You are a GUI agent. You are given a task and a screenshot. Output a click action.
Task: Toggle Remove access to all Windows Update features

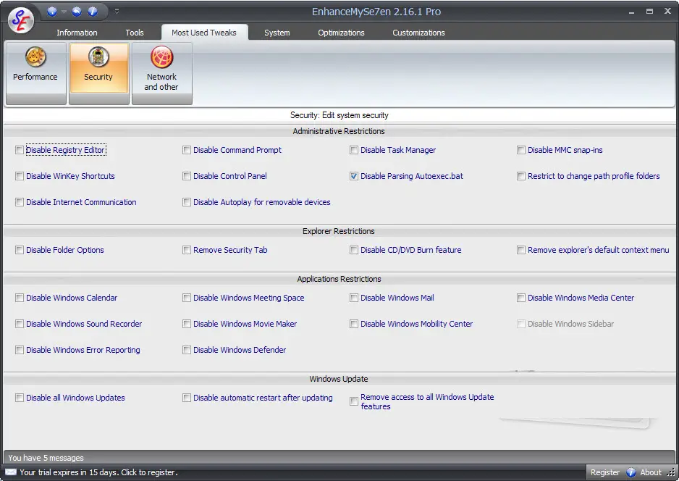point(354,401)
